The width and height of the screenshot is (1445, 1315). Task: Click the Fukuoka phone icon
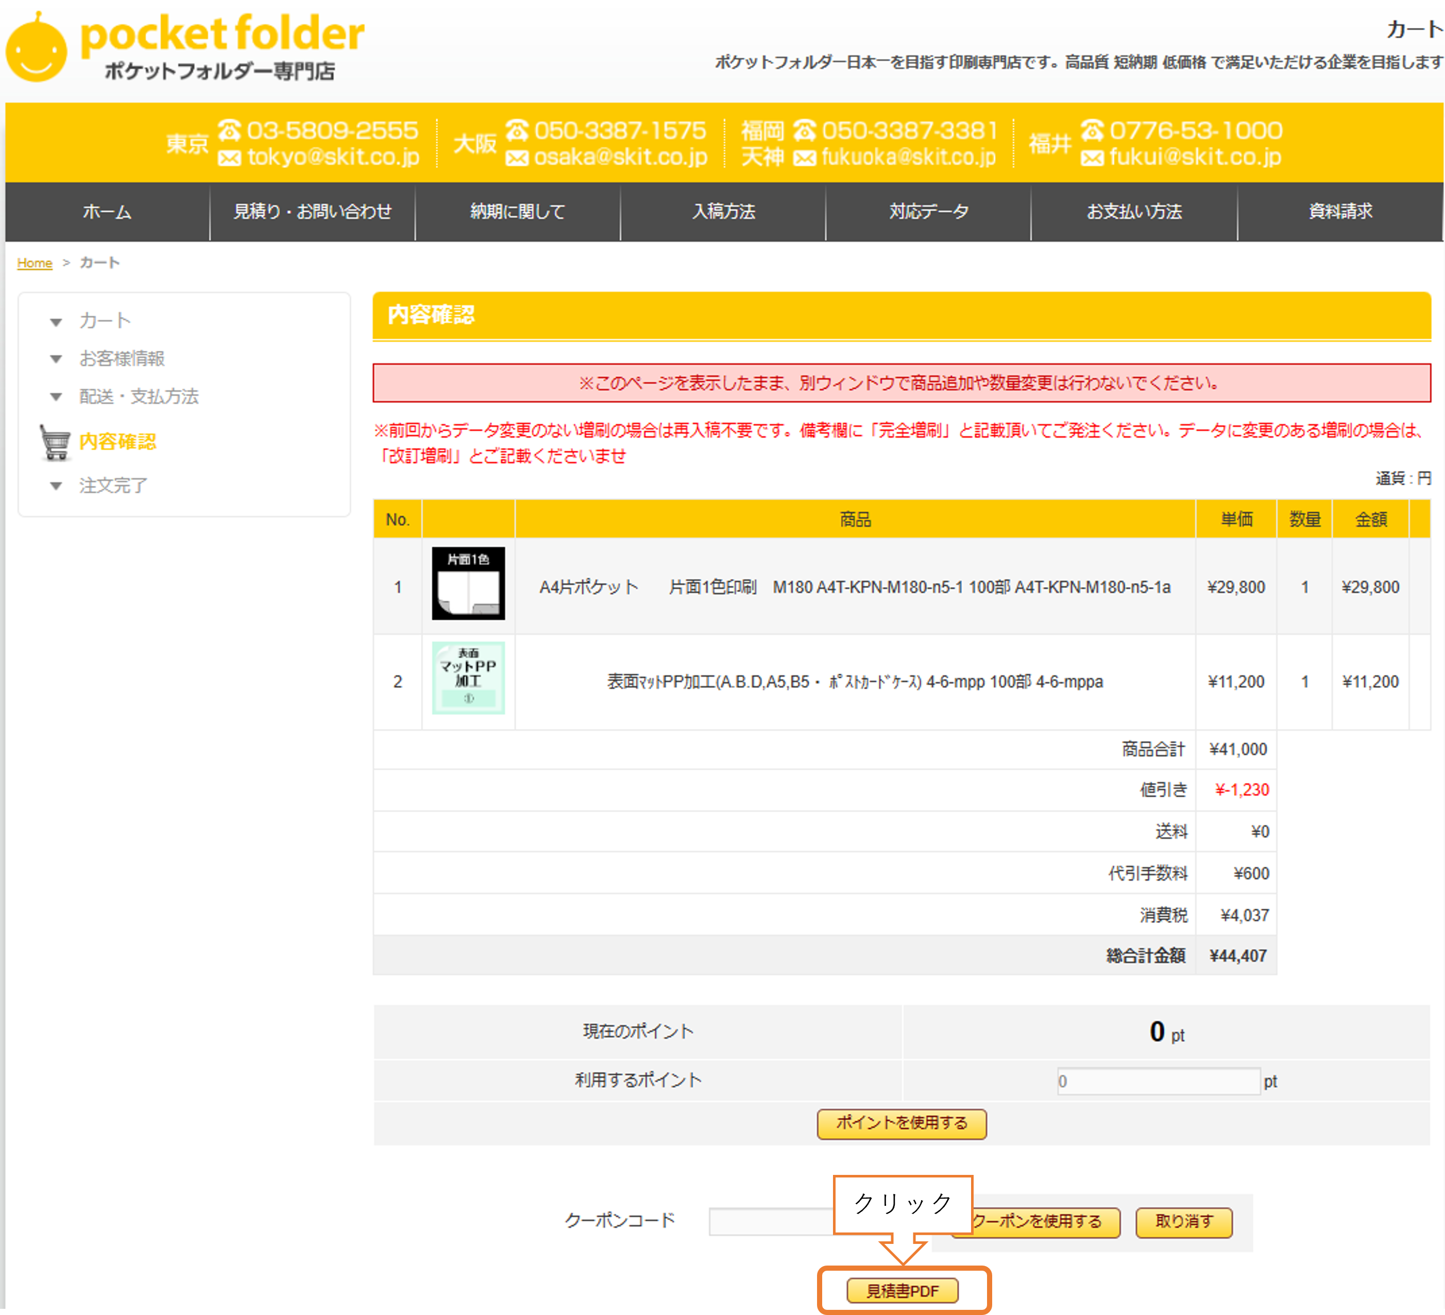(x=805, y=130)
